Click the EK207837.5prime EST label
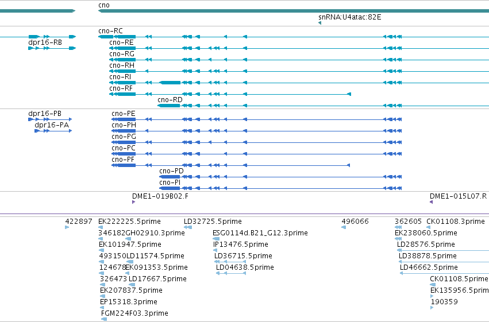Screen dimensions: 489x322 tap(131, 291)
